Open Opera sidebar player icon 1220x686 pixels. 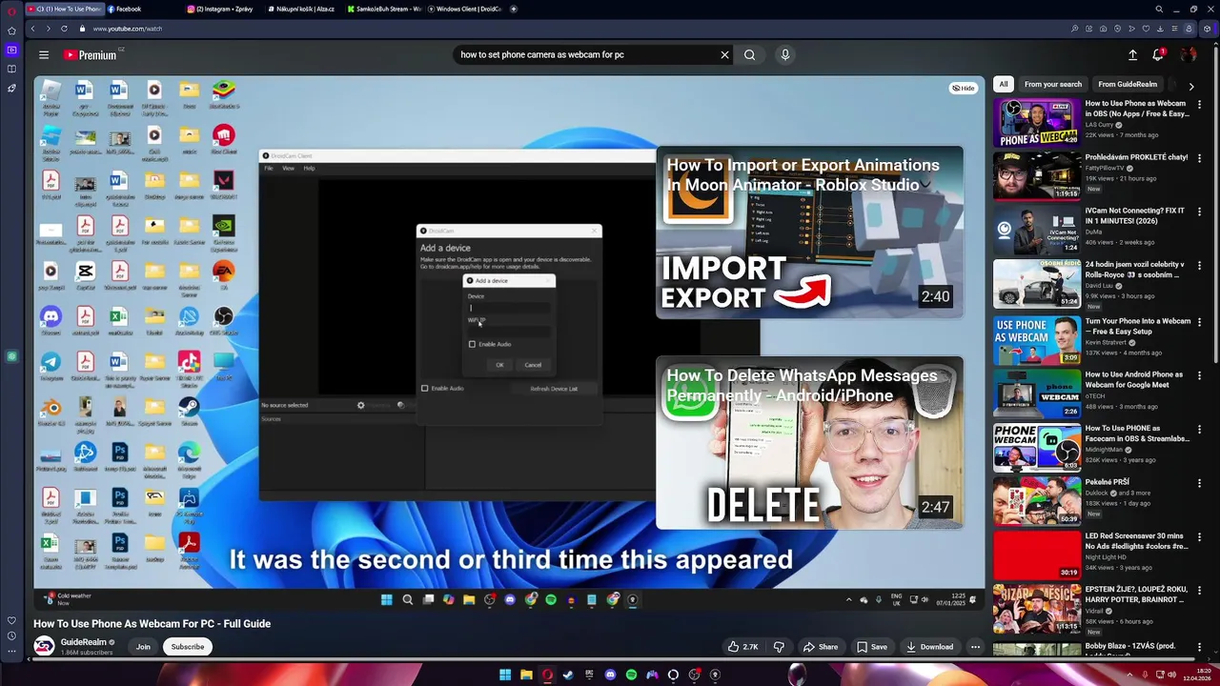11,50
